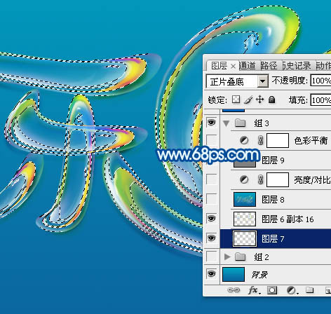
Task: Show the 亮度/对比 layer visibility box
Action: [x=212, y=179]
